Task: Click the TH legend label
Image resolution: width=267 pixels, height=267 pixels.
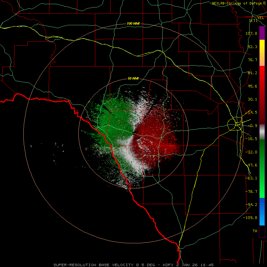Action: pyautogui.click(x=255, y=231)
